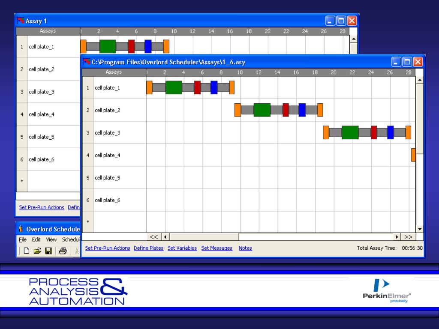Open the Define Plates link
Image resolution: width=439 pixels, height=329 pixels.
(x=148, y=248)
